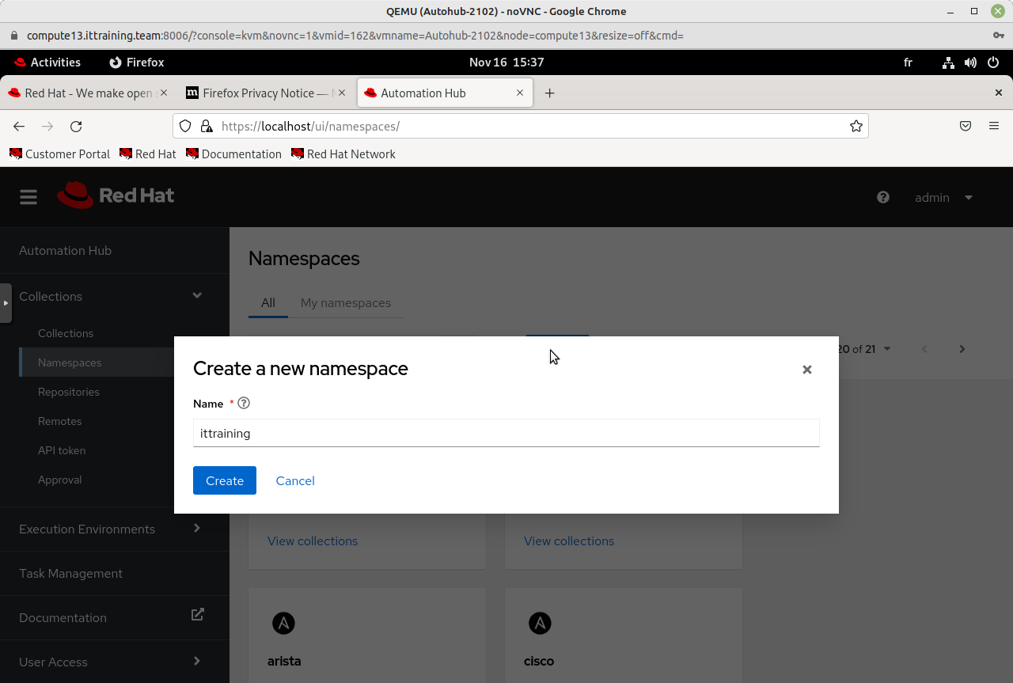Open Repositories in sidebar
The width and height of the screenshot is (1013, 683).
click(69, 392)
